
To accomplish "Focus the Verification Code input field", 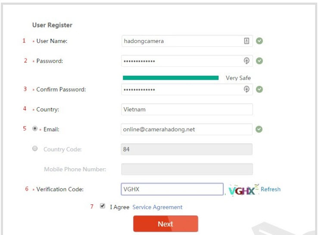I will point(172,189).
